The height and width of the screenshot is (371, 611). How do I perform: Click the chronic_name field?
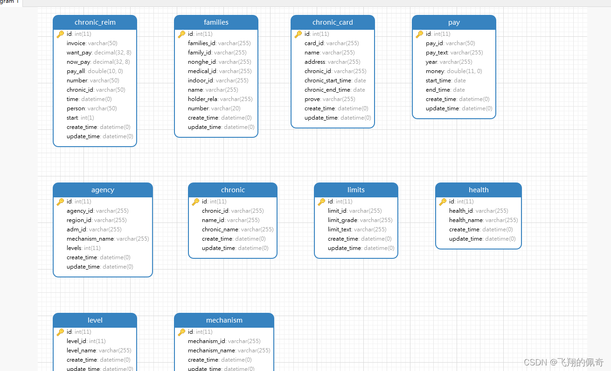click(x=238, y=229)
